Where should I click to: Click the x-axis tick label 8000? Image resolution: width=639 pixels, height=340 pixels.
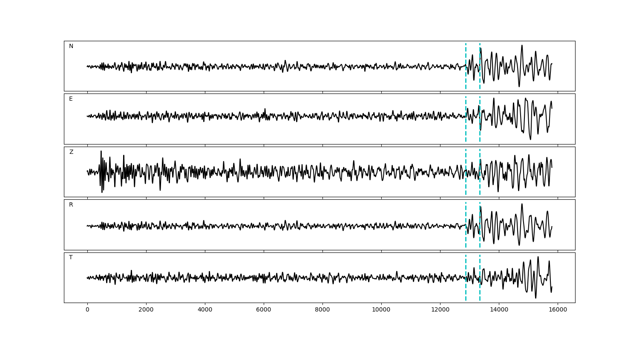322,310
